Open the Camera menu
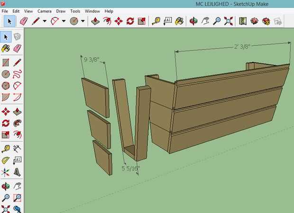The height and width of the screenshot is (213, 294). click(x=45, y=11)
